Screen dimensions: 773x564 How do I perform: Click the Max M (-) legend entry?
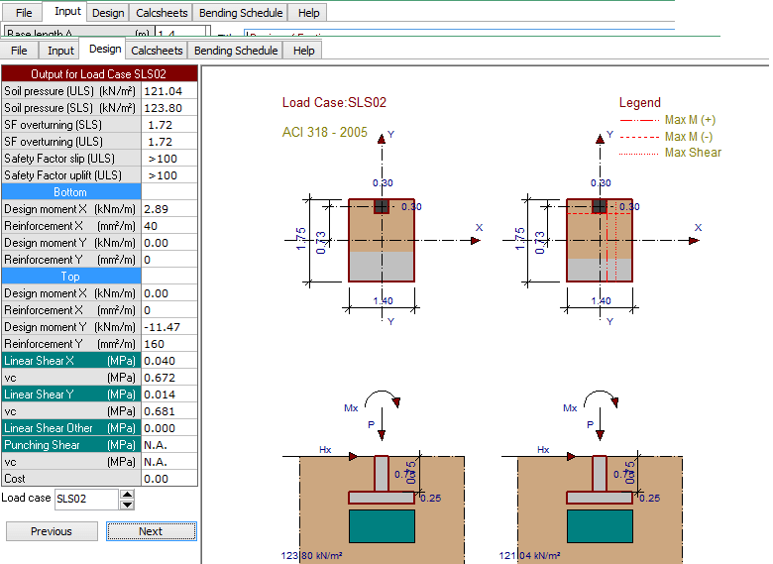tap(688, 137)
